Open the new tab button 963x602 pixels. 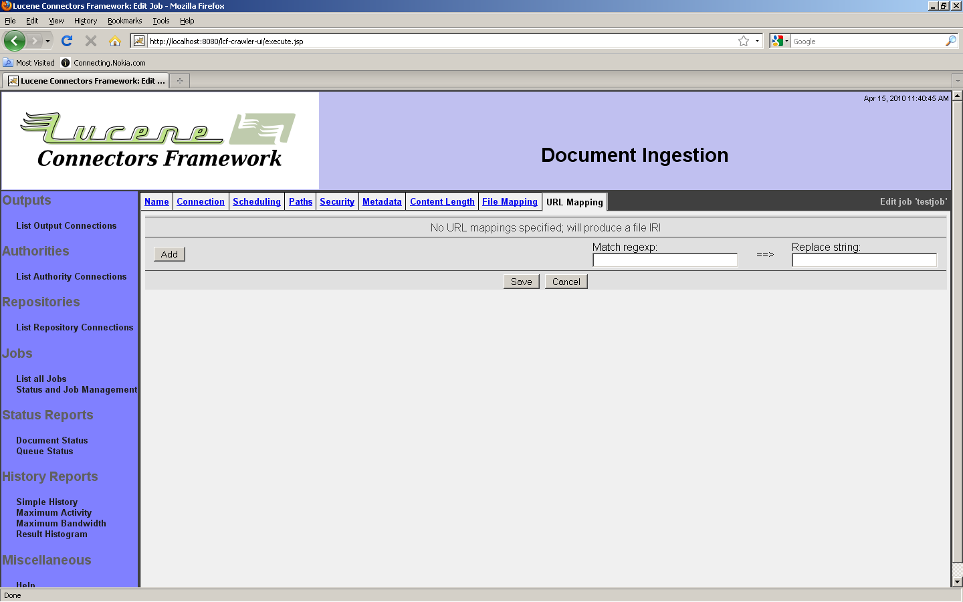[x=179, y=81]
